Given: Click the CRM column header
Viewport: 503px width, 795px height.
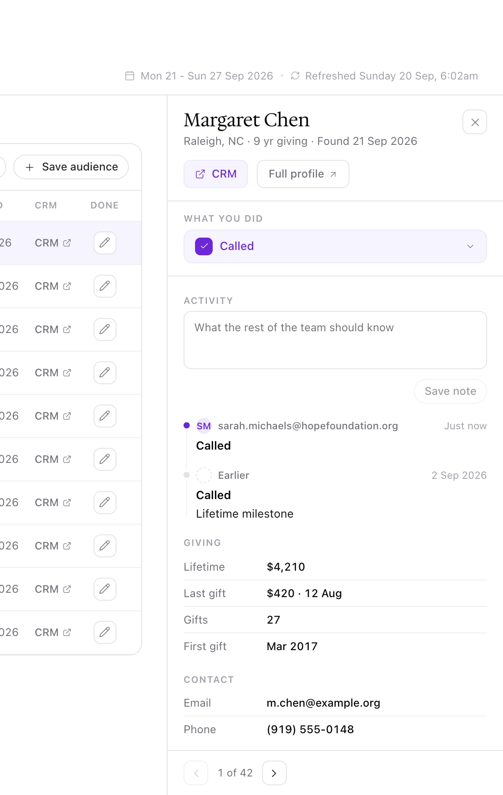Looking at the screenshot, I should [x=46, y=205].
